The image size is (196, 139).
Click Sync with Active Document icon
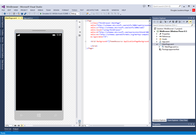[x=170, y=22]
